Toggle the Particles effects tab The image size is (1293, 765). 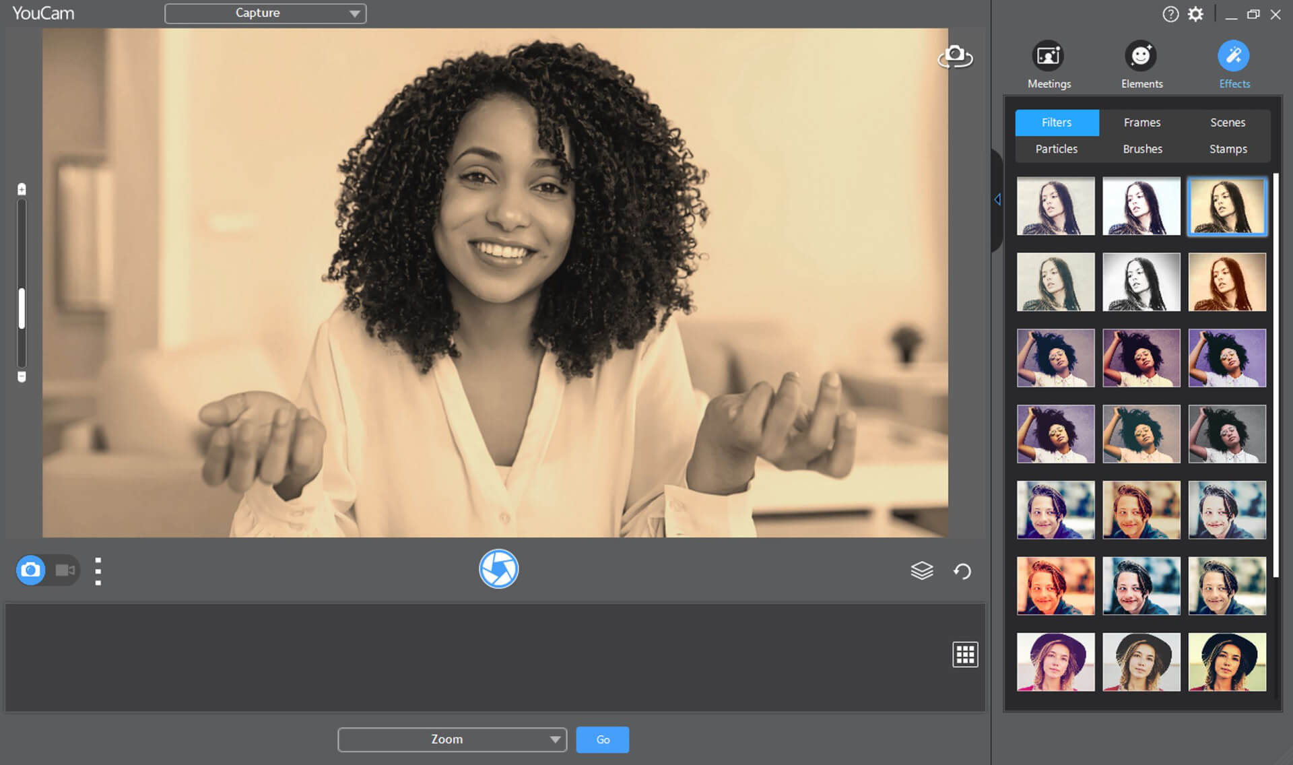1056,148
